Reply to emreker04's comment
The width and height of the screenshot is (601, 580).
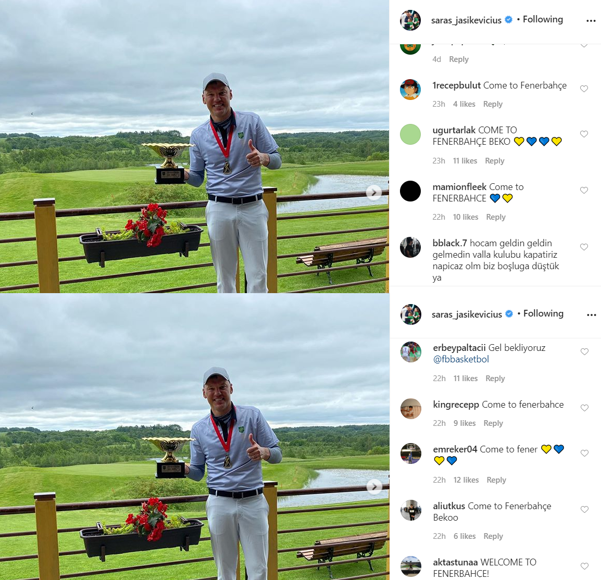(x=496, y=480)
